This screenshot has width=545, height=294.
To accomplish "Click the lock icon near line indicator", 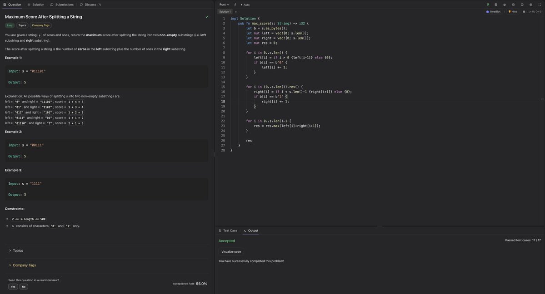I will 524,11.
